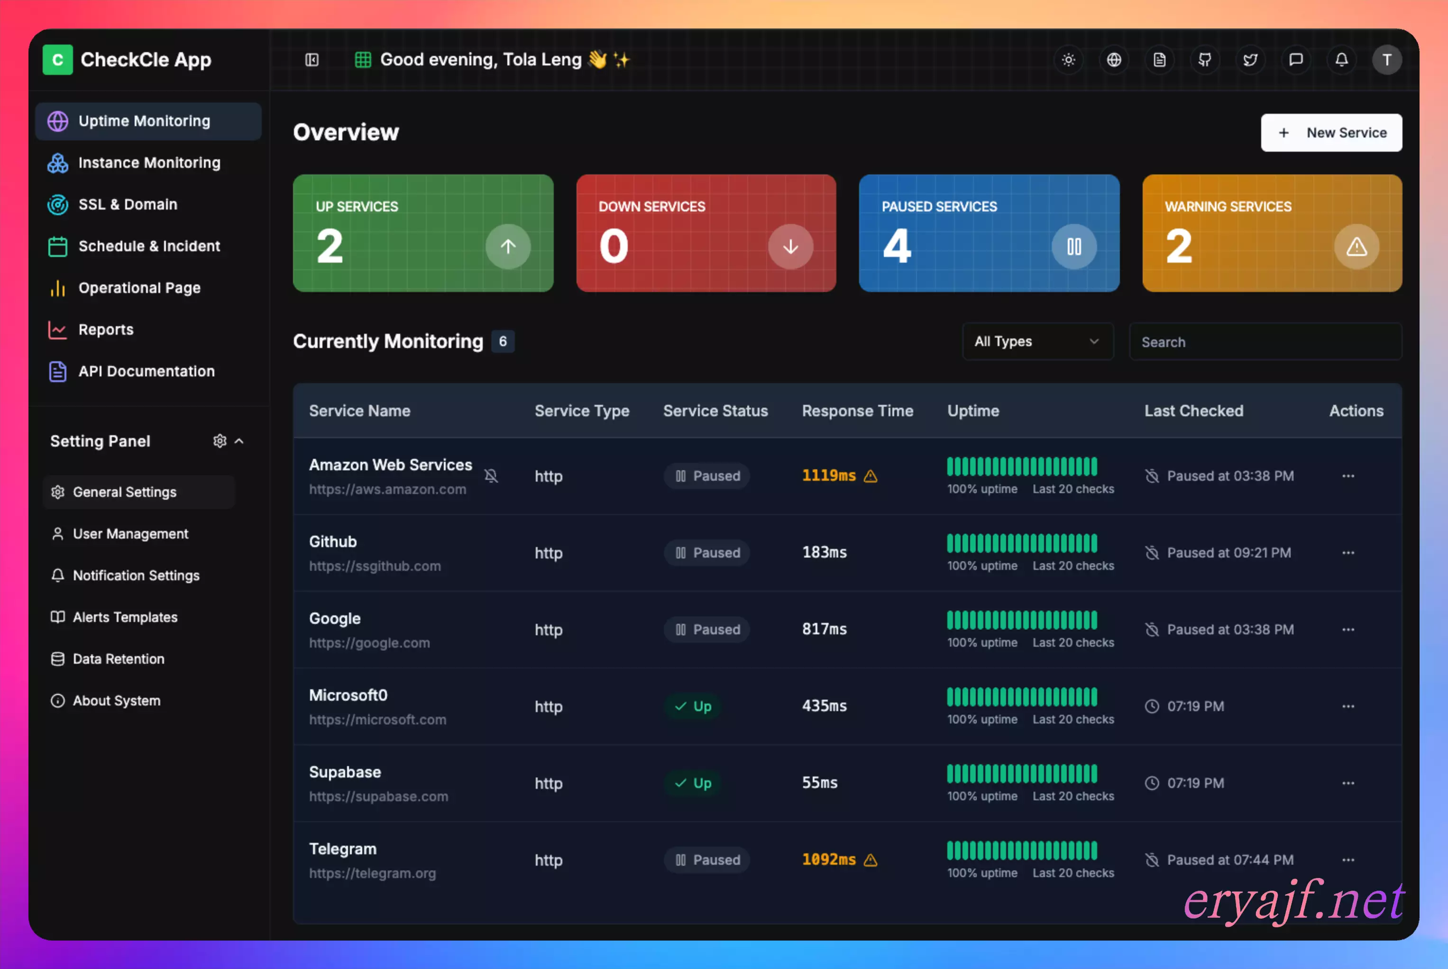The image size is (1448, 969).
Task: Open Uptime Monitoring in sidebar
Action: (x=148, y=121)
